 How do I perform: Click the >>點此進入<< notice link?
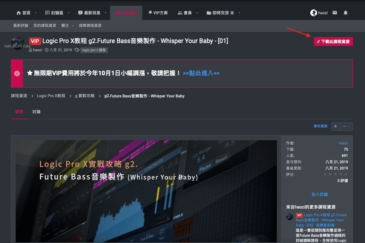[x=201, y=73]
